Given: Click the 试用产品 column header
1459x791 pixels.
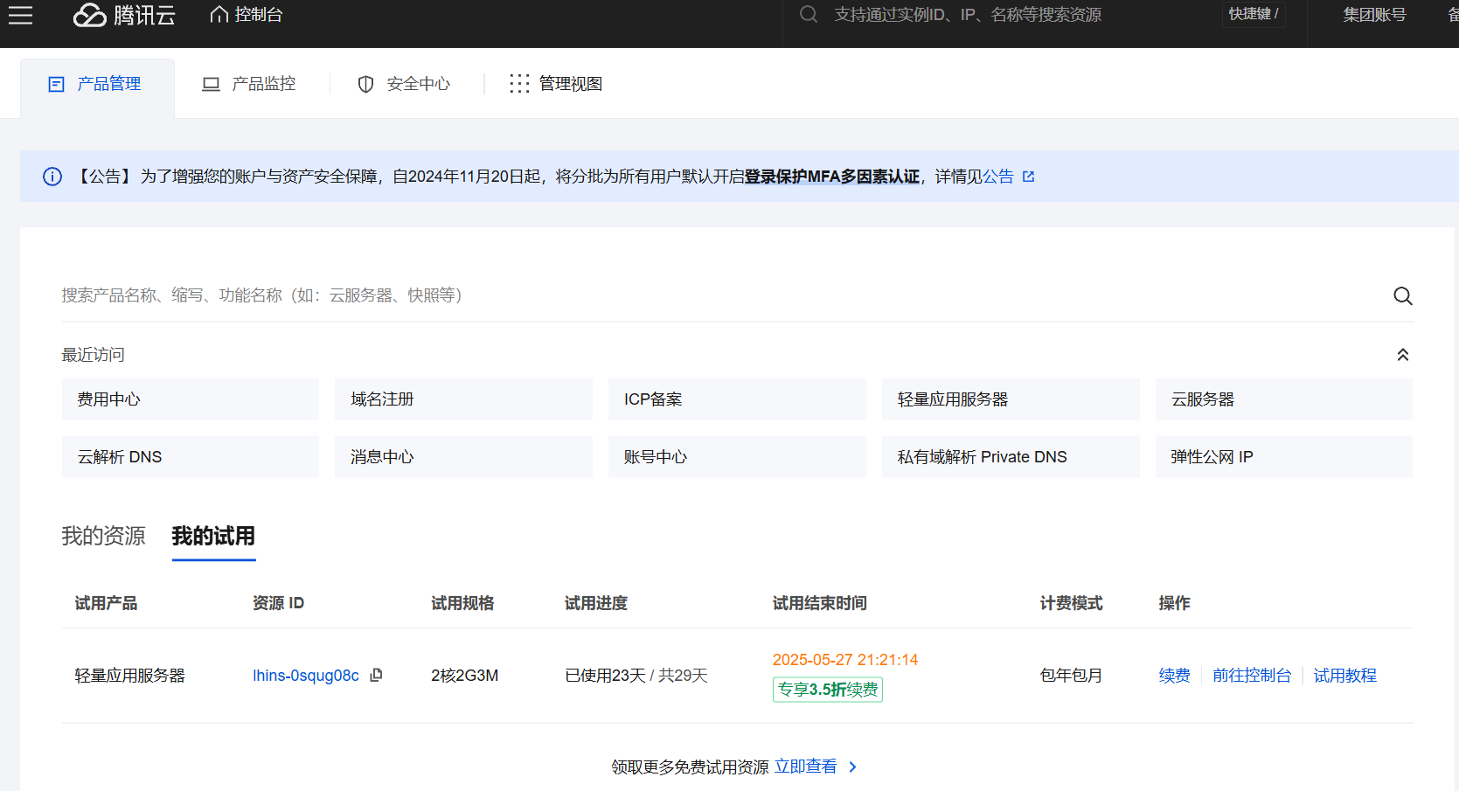Looking at the screenshot, I should point(106,603).
